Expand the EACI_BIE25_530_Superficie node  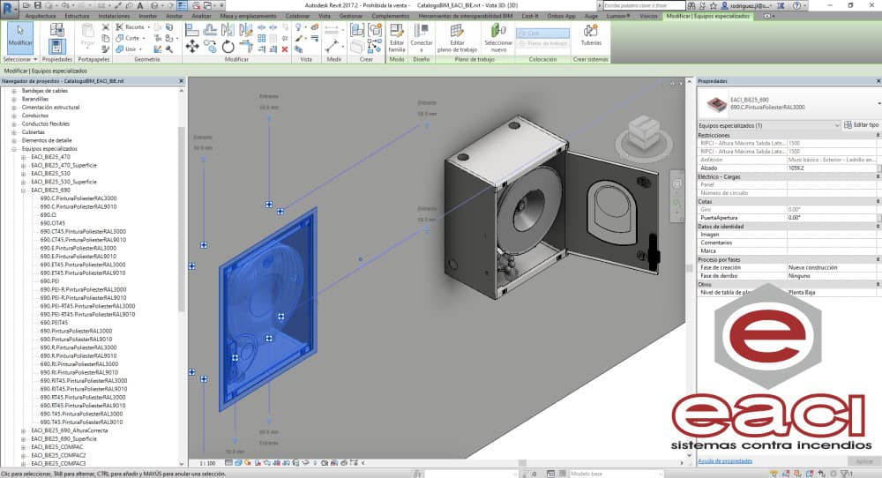[23, 183]
